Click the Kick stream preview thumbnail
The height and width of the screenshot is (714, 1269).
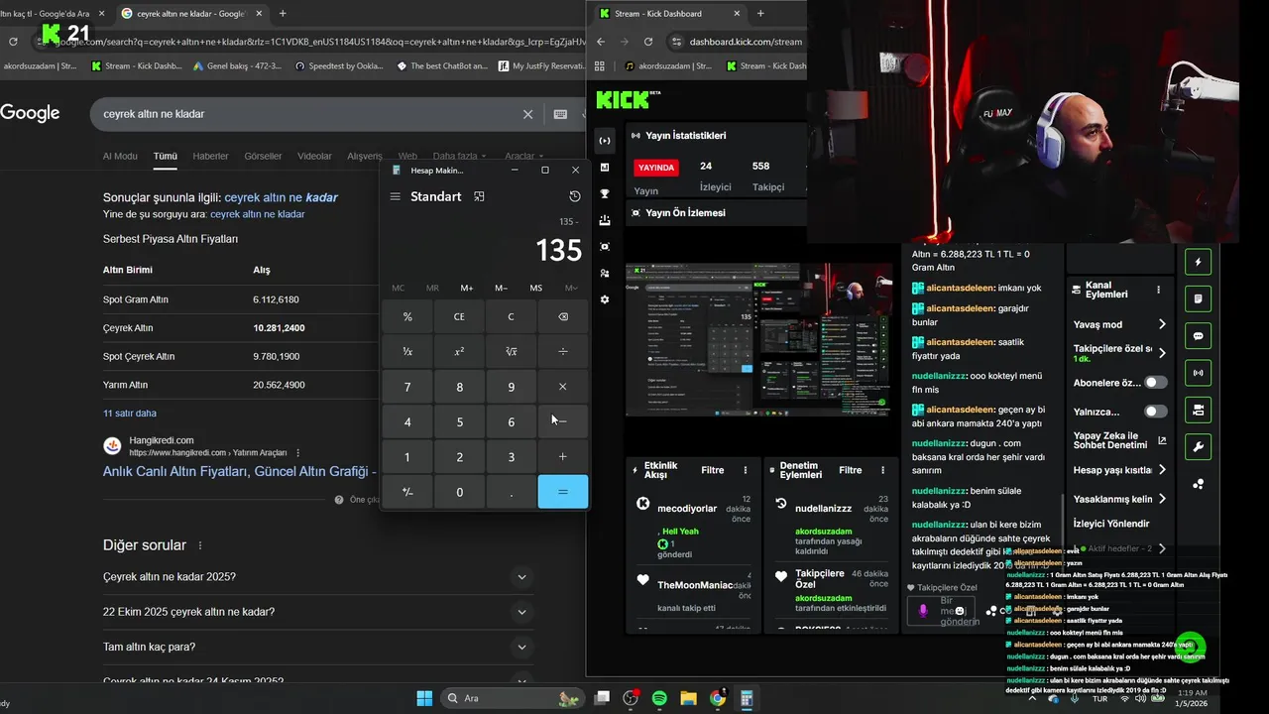[x=758, y=339]
